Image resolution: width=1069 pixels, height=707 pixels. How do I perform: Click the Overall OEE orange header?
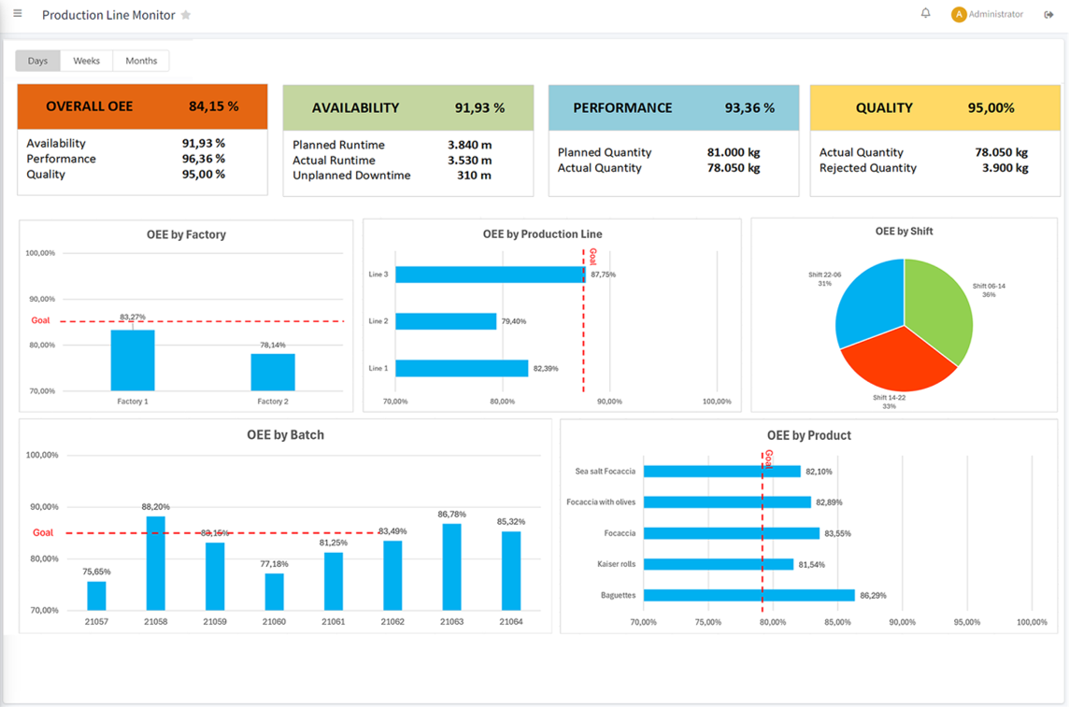[x=142, y=106]
